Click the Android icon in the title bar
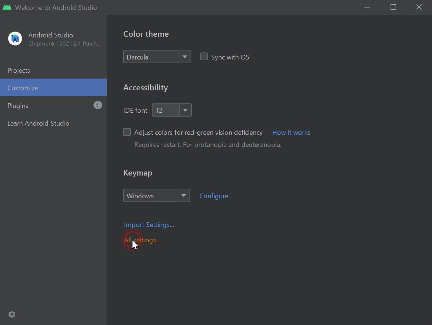The height and width of the screenshot is (325, 432). point(7,7)
